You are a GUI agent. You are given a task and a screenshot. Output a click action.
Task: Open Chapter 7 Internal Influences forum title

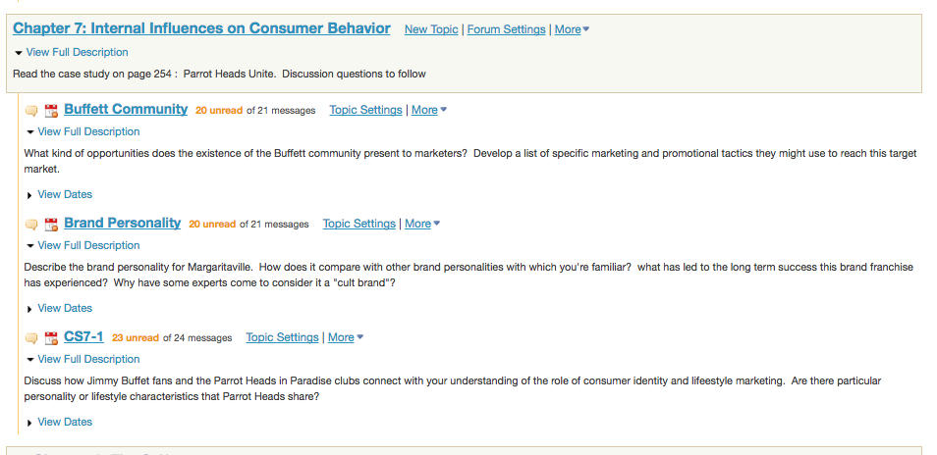pos(201,28)
